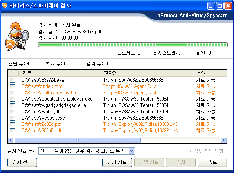Select path C:\test\837724.exe
This screenshot has height=173, width=234.
coord(43,80)
